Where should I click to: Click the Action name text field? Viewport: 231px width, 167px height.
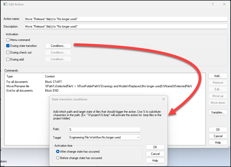pyautogui.click(x=126, y=19)
